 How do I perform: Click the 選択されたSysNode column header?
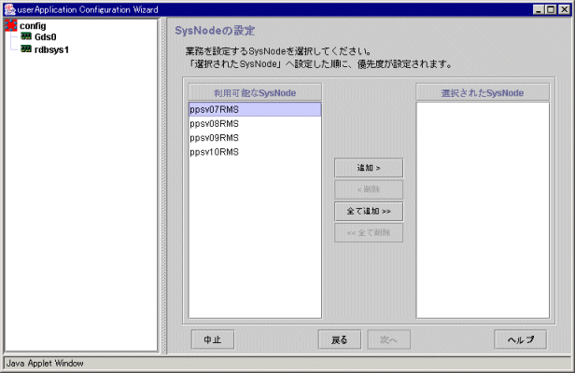[483, 92]
